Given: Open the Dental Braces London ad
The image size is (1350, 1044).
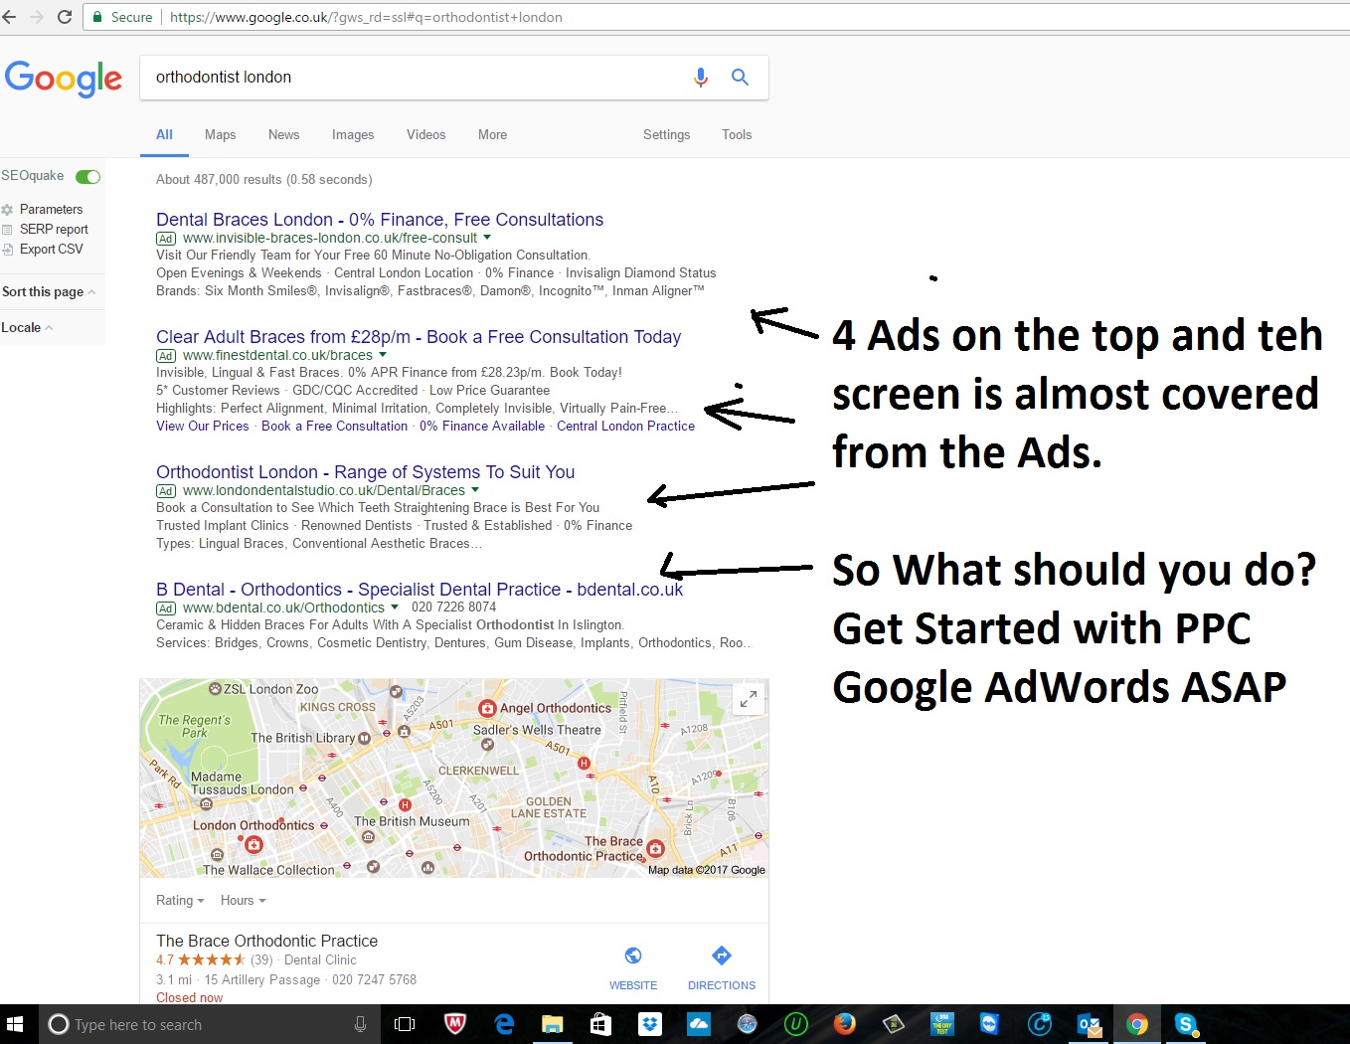Looking at the screenshot, I should [380, 220].
